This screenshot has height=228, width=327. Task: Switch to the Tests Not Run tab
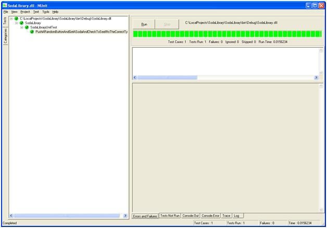pyautogui.click(x=170, y=216)
